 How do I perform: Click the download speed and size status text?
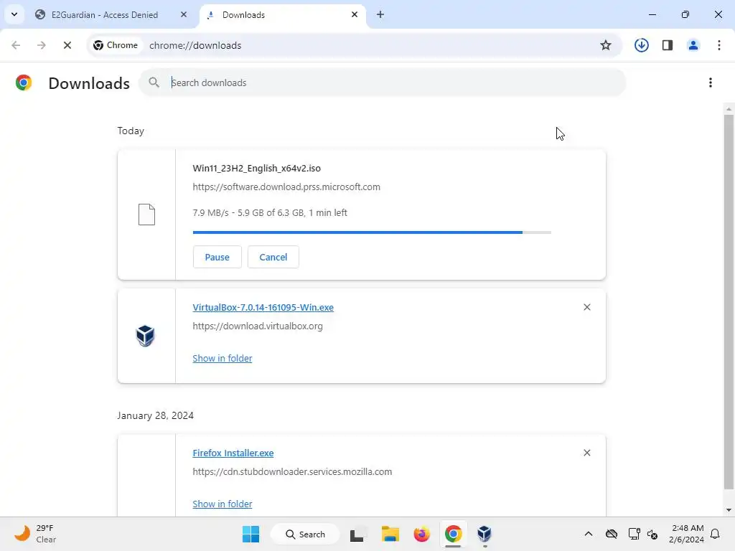coord(270,212)
